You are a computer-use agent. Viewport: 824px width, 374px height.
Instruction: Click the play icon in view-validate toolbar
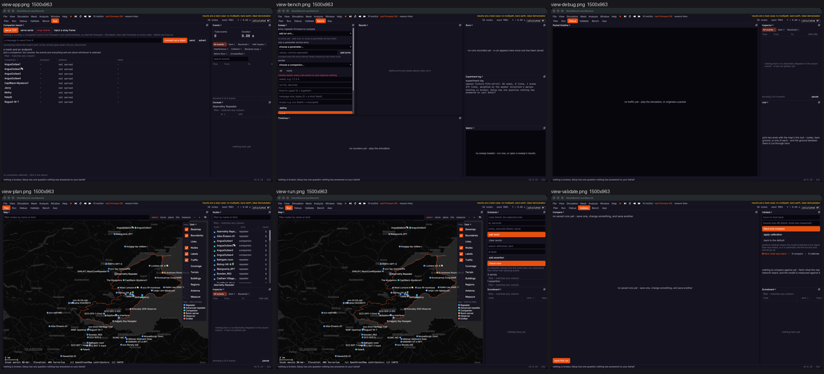coord(621,203)
